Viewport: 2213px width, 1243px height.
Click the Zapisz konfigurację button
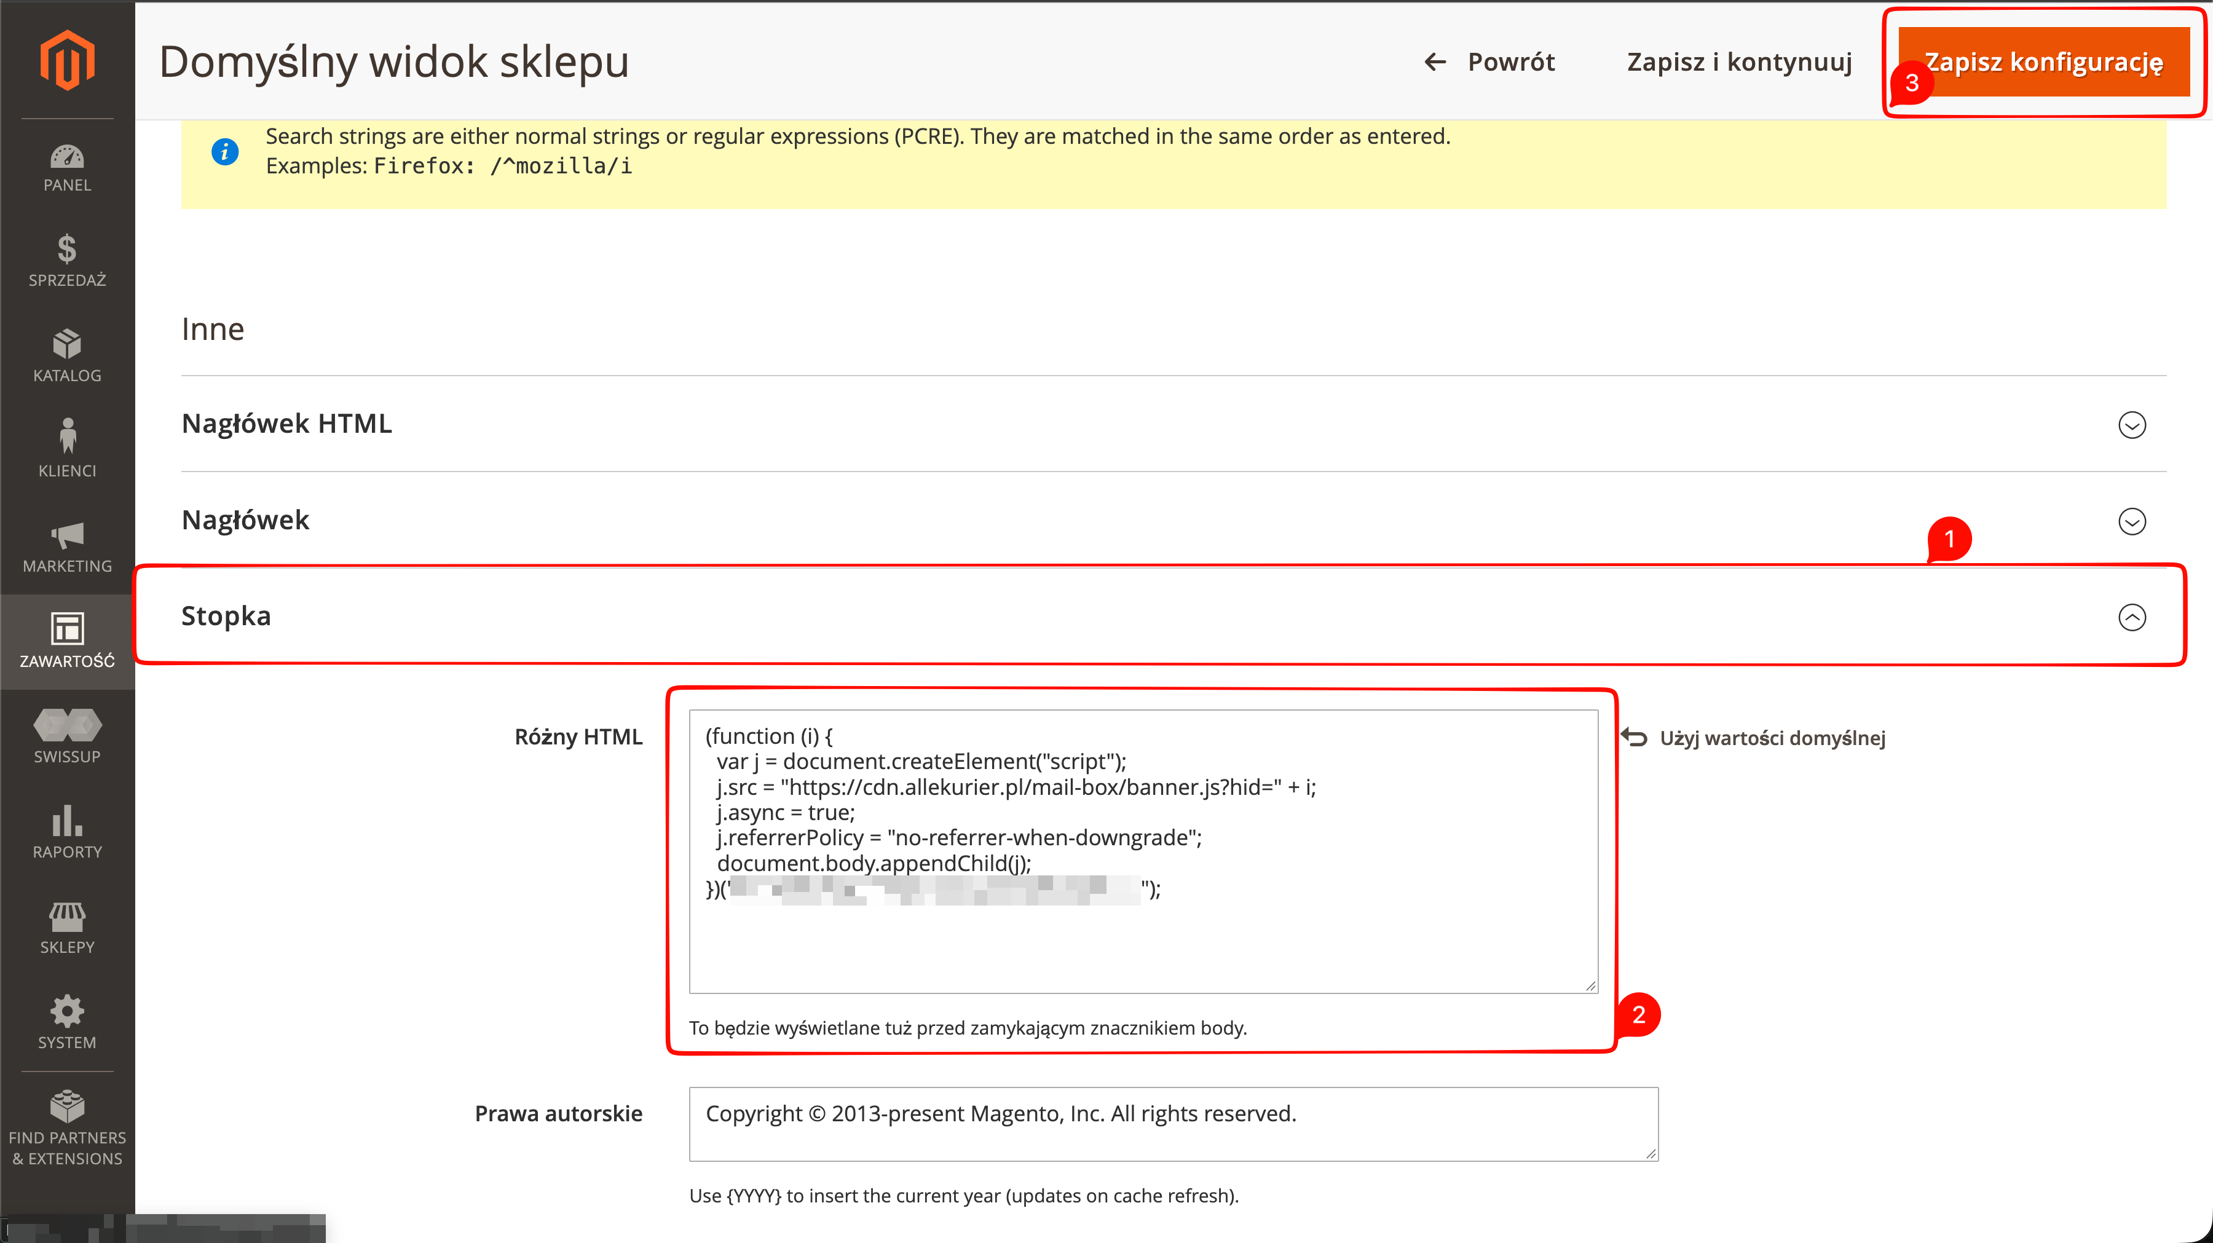[2044, 62]
